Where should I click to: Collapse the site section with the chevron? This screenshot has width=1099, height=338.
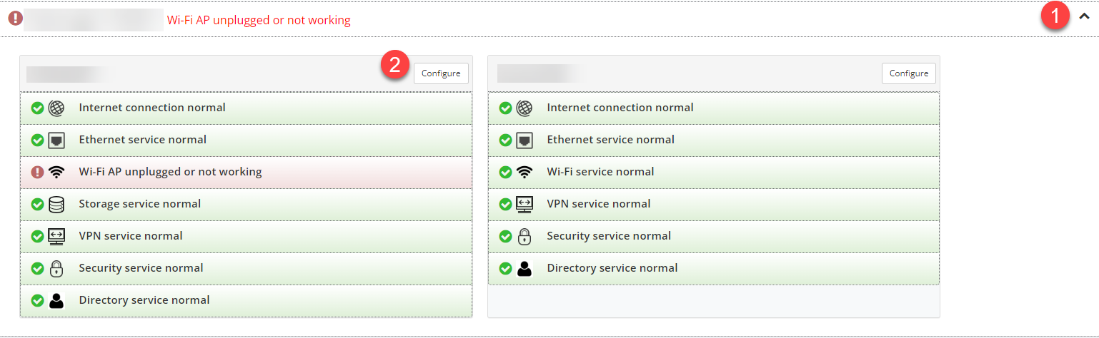[x=1084, y=19]
